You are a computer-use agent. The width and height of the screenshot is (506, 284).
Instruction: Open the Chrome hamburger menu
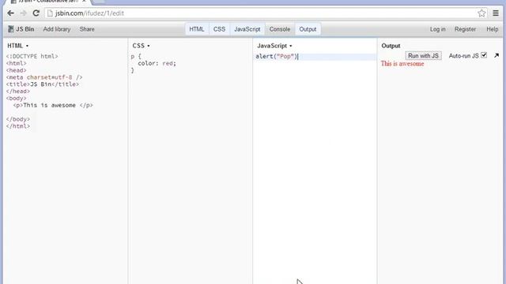[496, 13]
